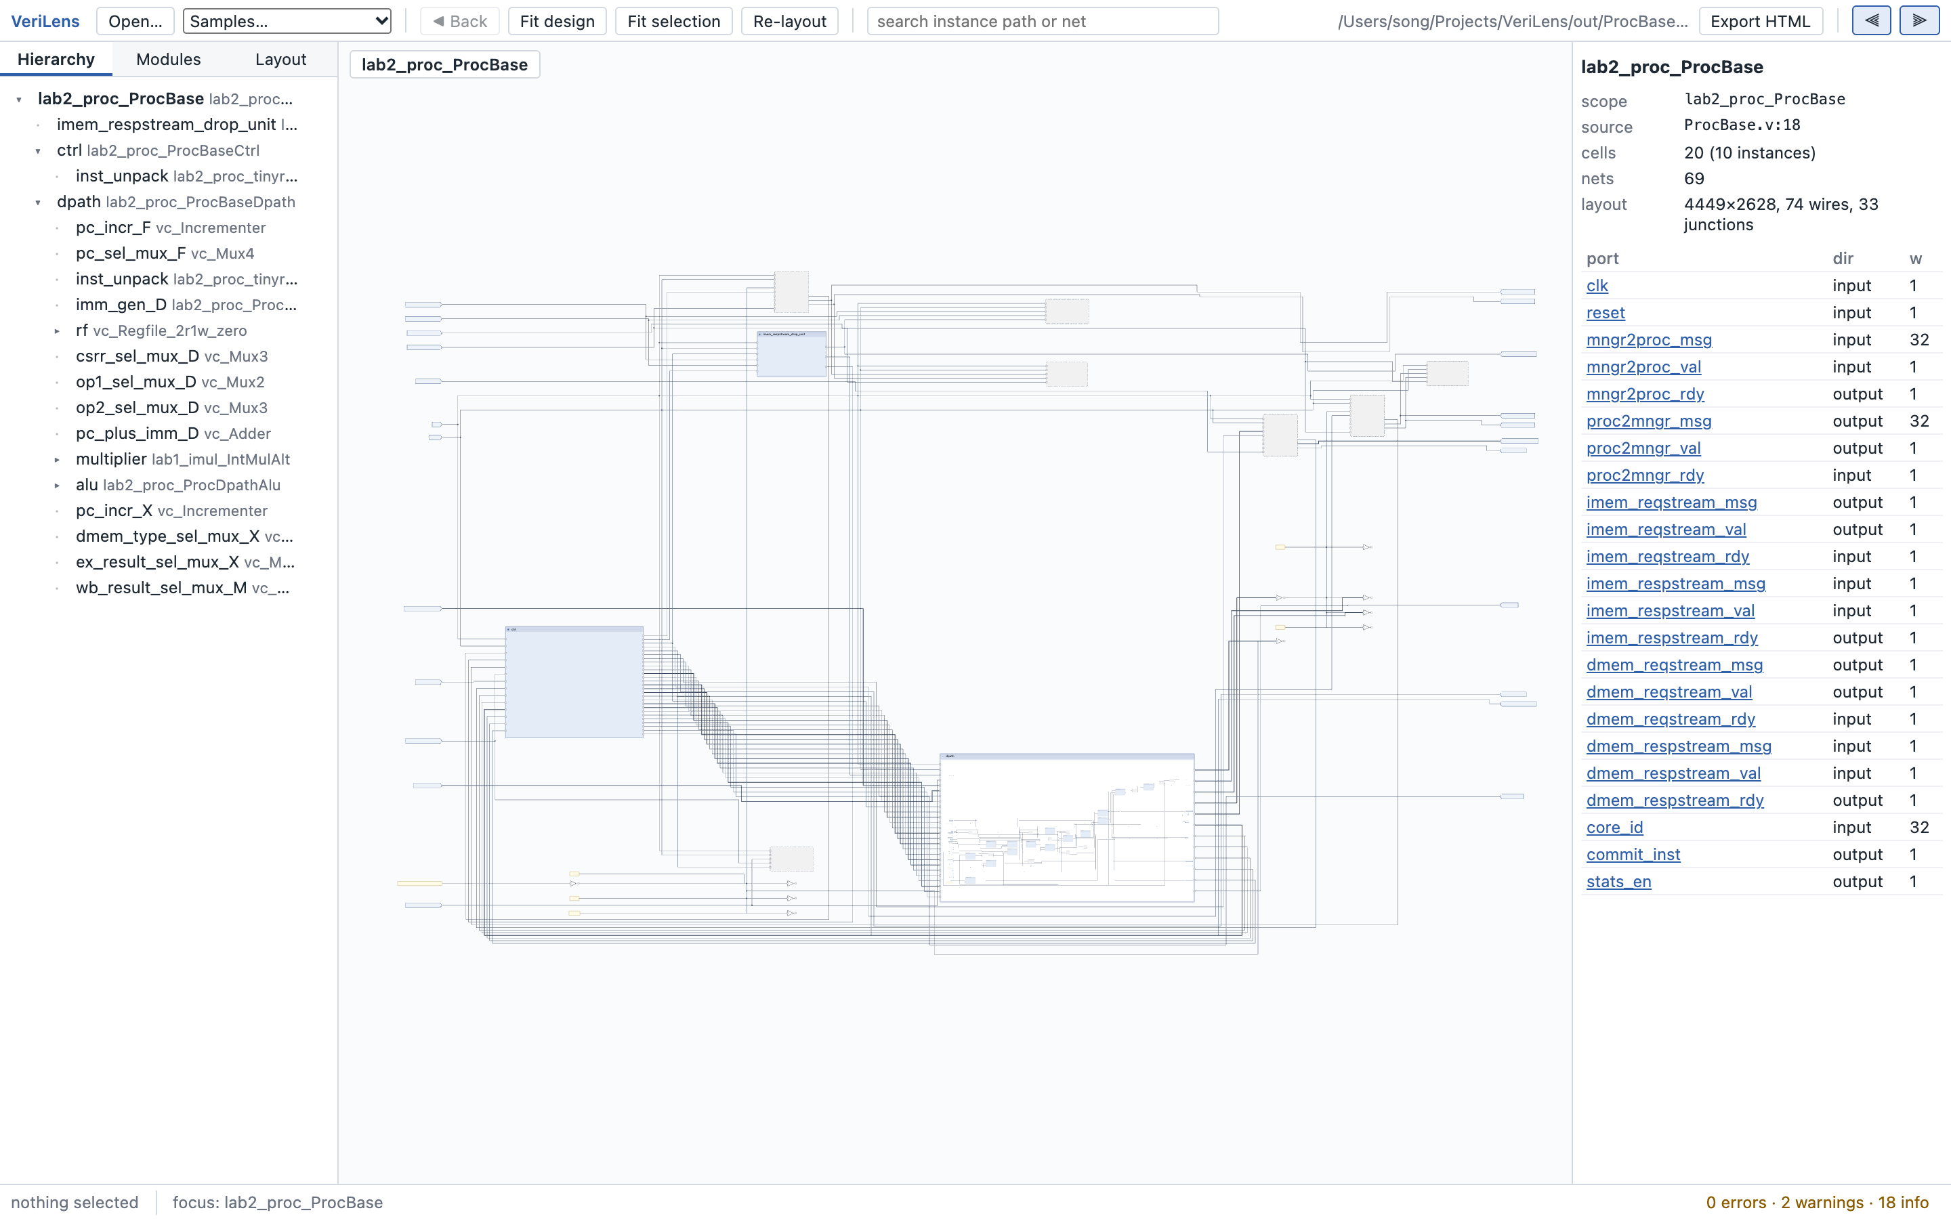Select pc_incr_F vc_Incrementer tree item
1951x1219 pixels.
170,228
